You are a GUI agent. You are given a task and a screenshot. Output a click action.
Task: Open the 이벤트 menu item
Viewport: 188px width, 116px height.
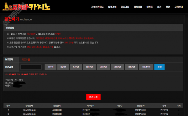[149, 7]
